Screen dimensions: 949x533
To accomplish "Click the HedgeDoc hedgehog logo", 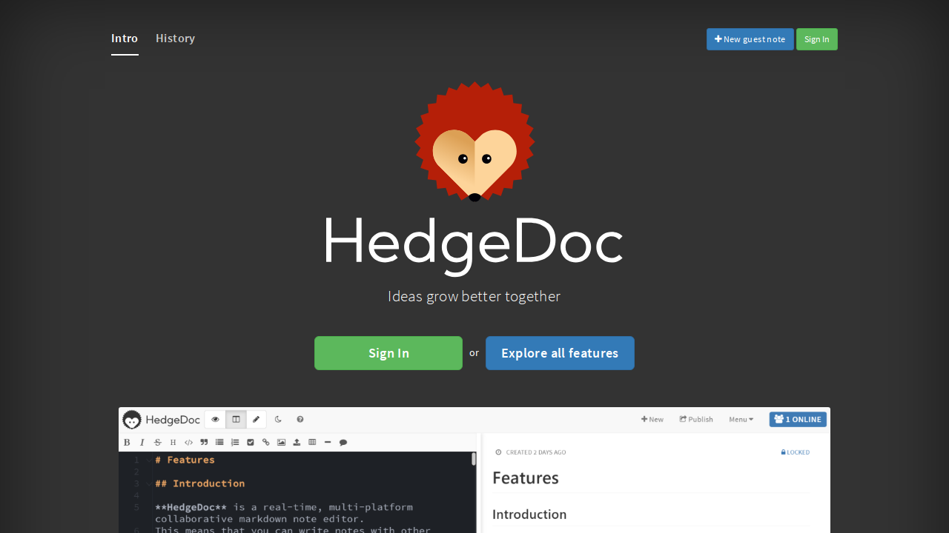I will [x=474, y=141].
